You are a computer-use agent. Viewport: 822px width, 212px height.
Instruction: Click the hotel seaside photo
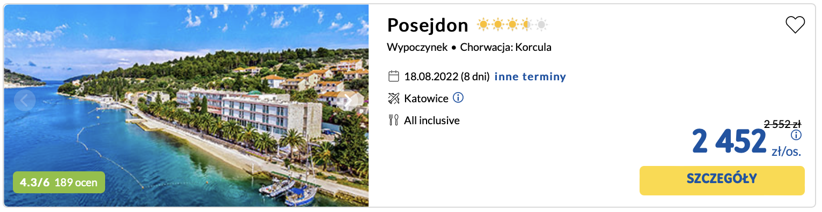[186, 105]
